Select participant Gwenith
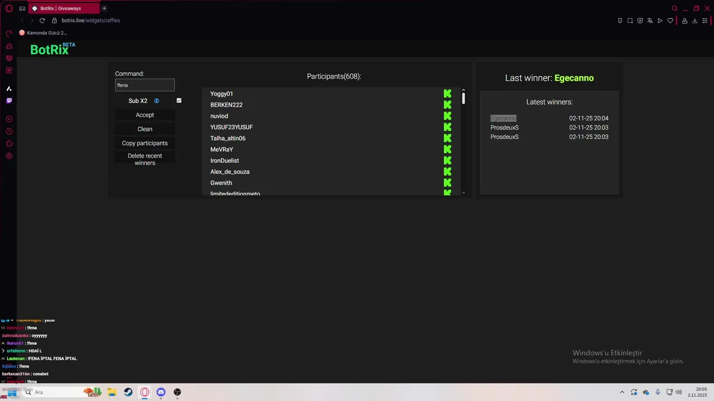The width and height of the screenshot is (714, 401). (x=221, y=183)
